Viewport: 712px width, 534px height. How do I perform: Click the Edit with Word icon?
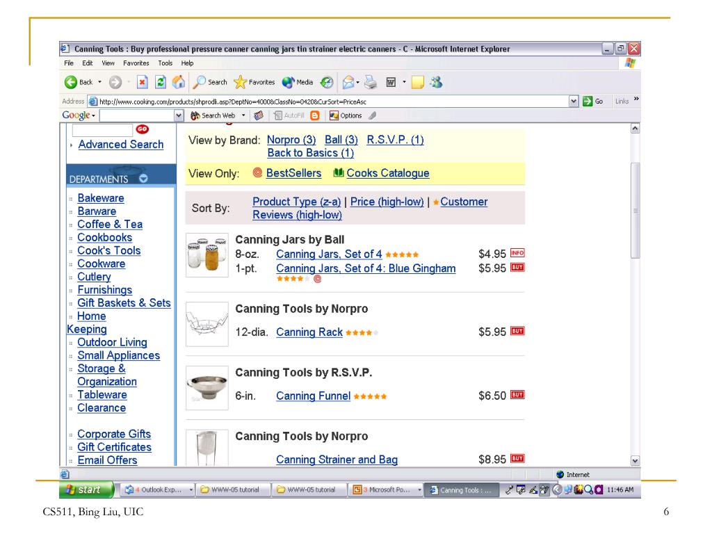391,82
